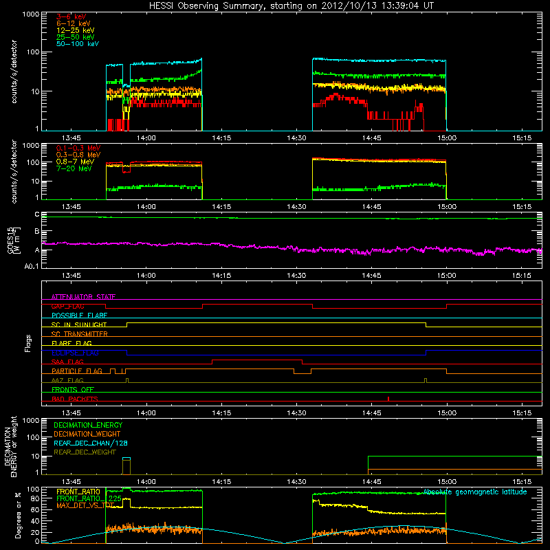Select the BAD_PACKETS flag label
This screenshot has height=550, width=550.
click(x=75, y=399)
